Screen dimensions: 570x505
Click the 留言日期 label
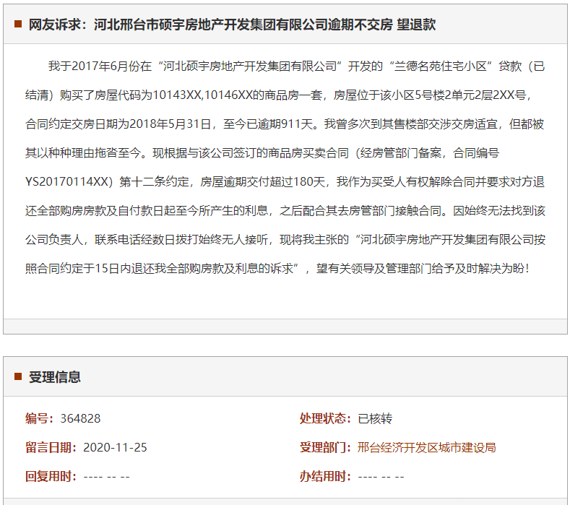(51, 447)
